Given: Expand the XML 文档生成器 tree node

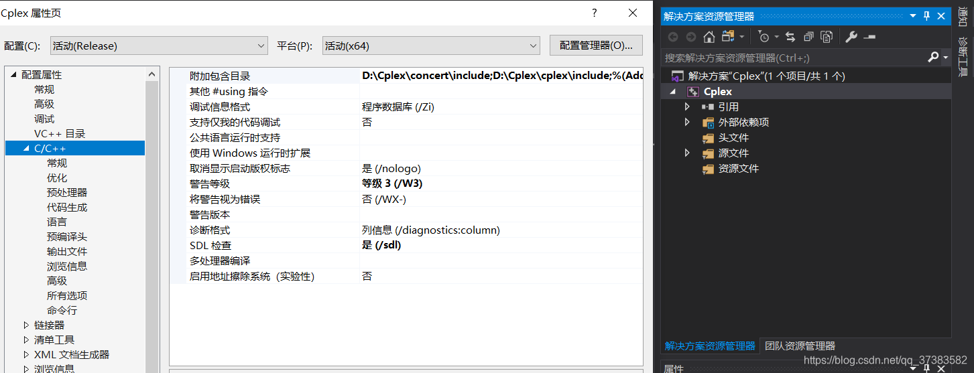Looking at the screenshot, I should pyautogui.click(x=26, y=355).
